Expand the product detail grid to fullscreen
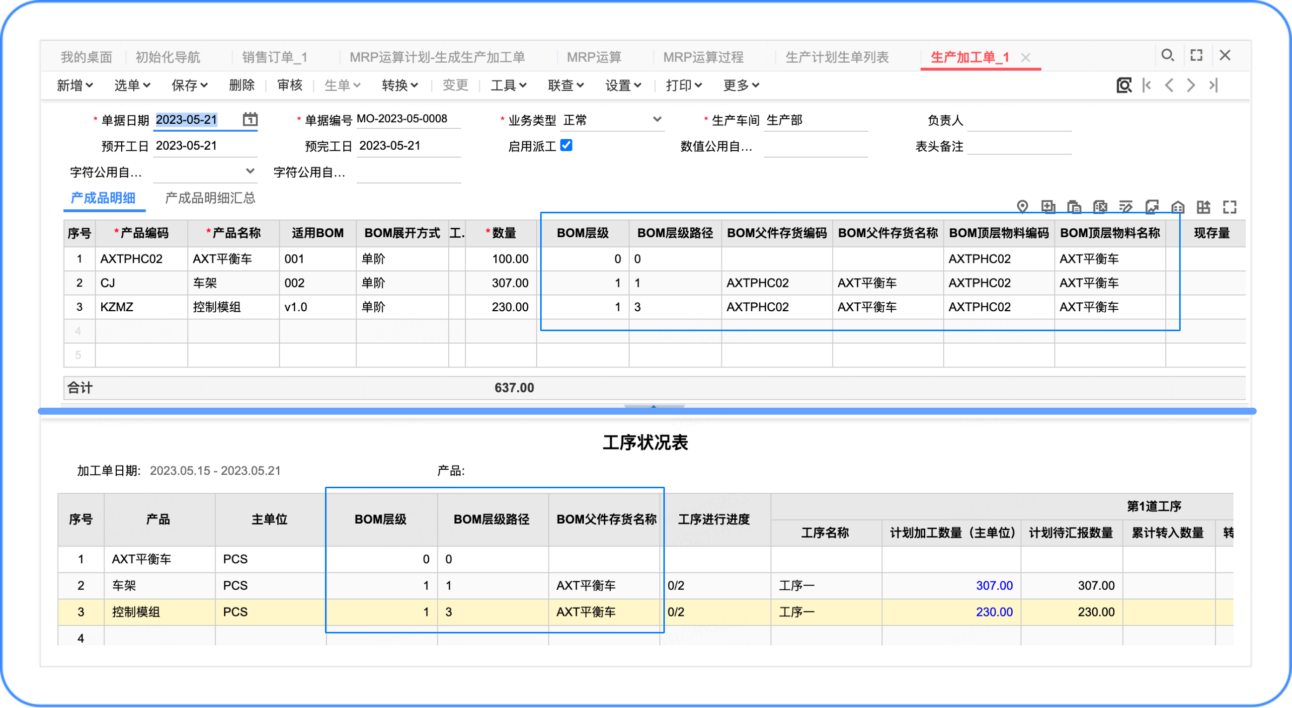This screenshot has width=1292, height=708. click(1229, 207)
